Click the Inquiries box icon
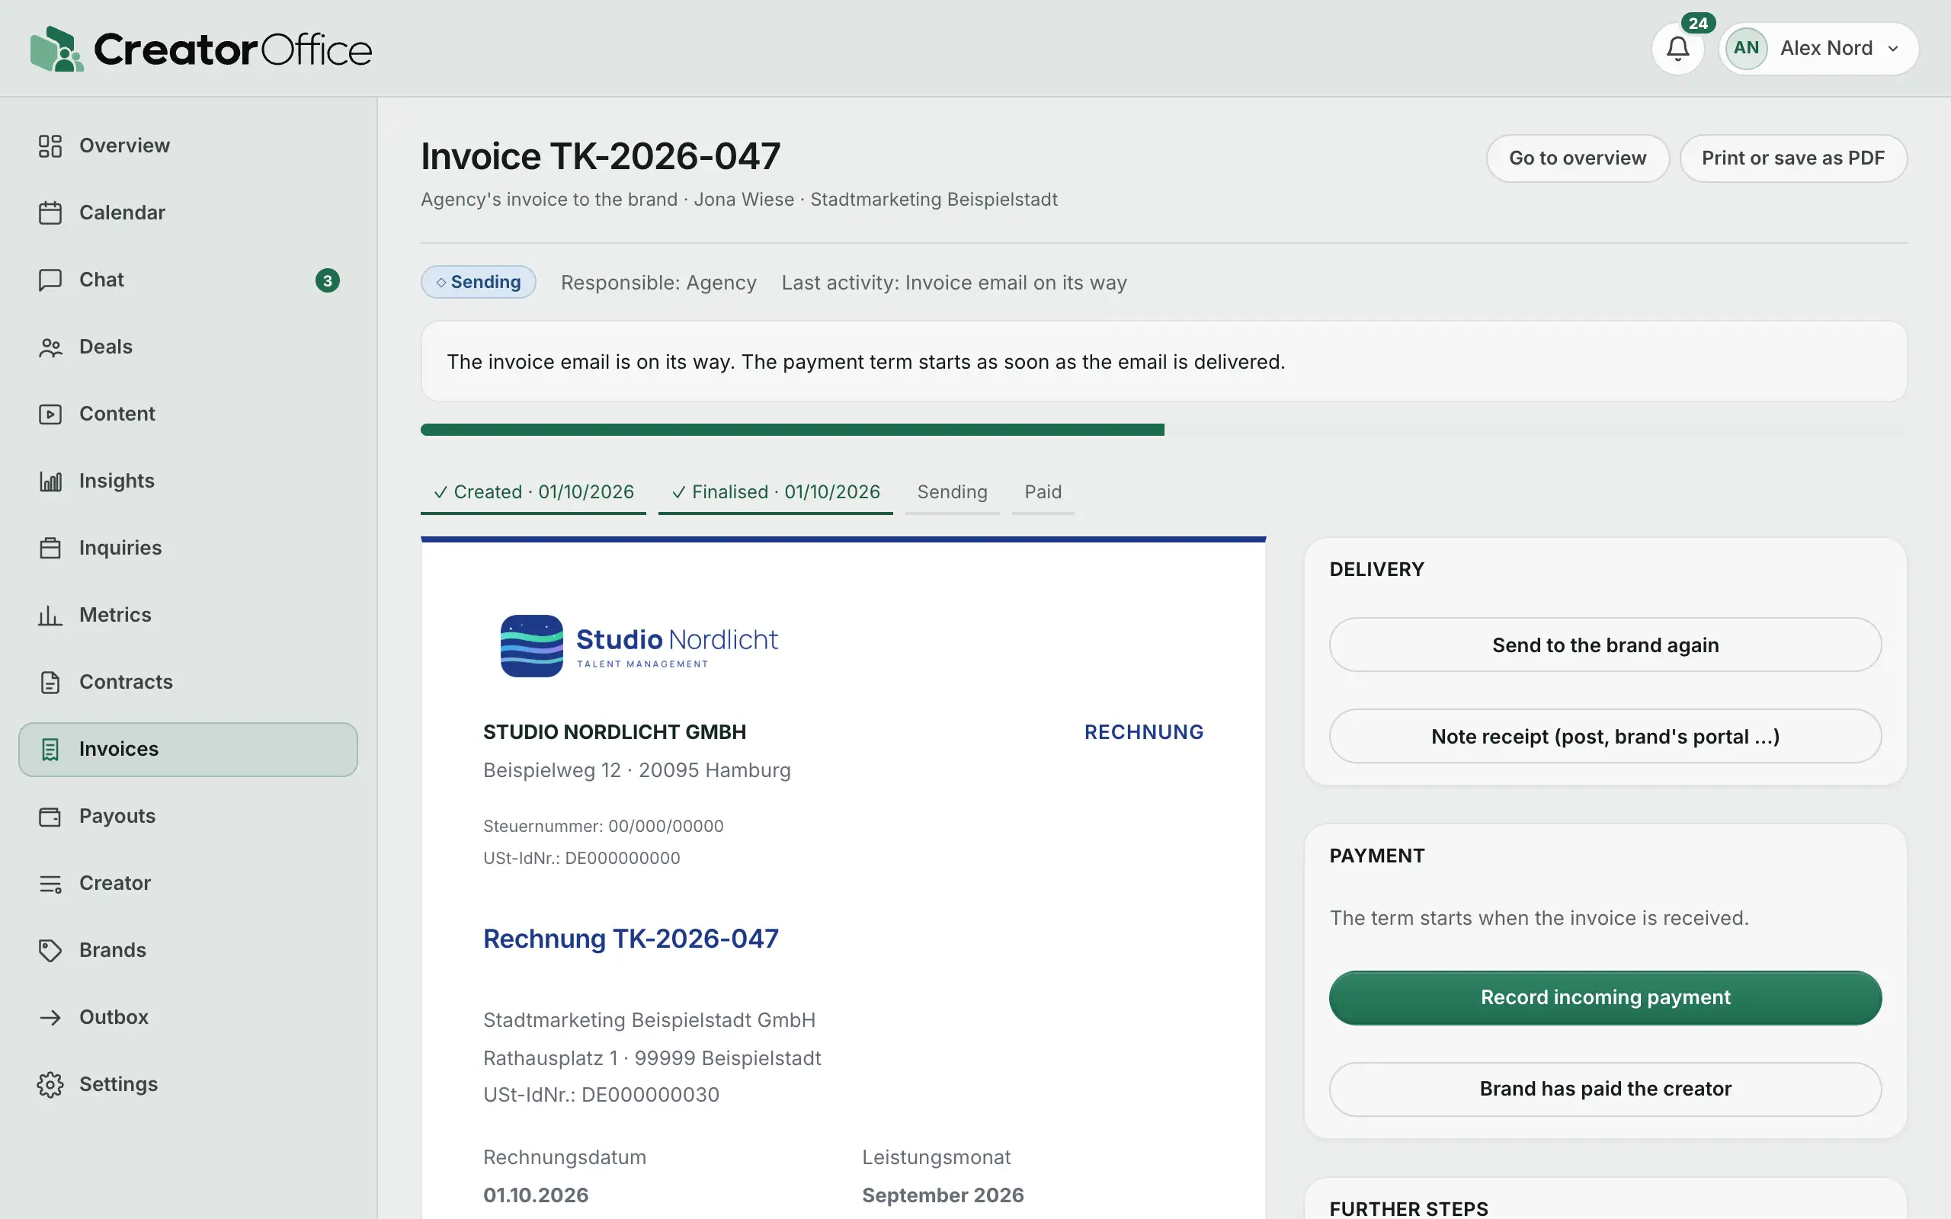Screen dimensions: 1951x1219 pyautogui.click(x=50, y=549)
